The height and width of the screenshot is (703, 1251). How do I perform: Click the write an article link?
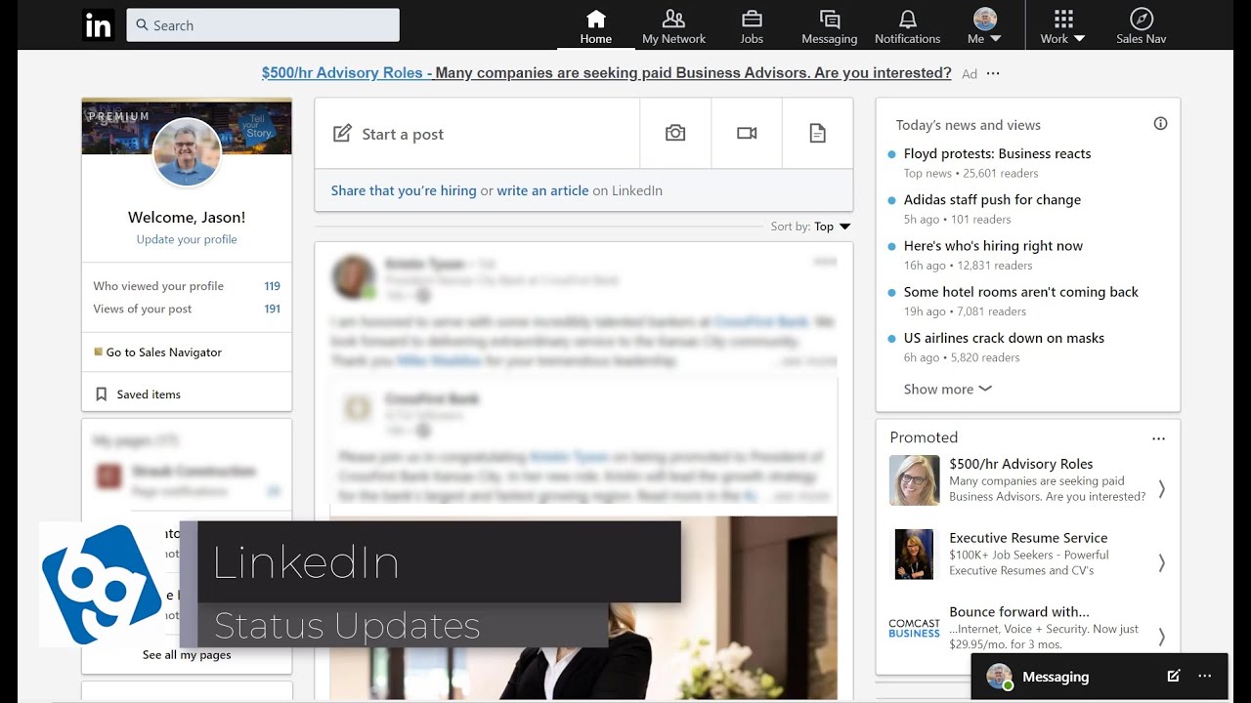pos(542,190)
